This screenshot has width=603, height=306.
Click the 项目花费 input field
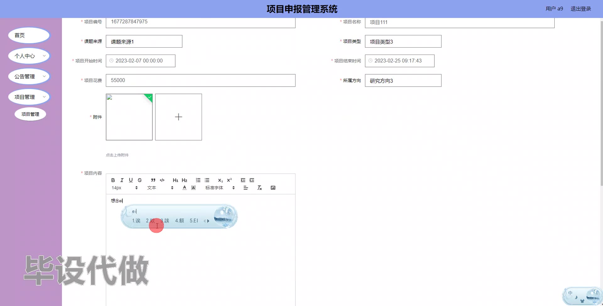tap(200, 81)
